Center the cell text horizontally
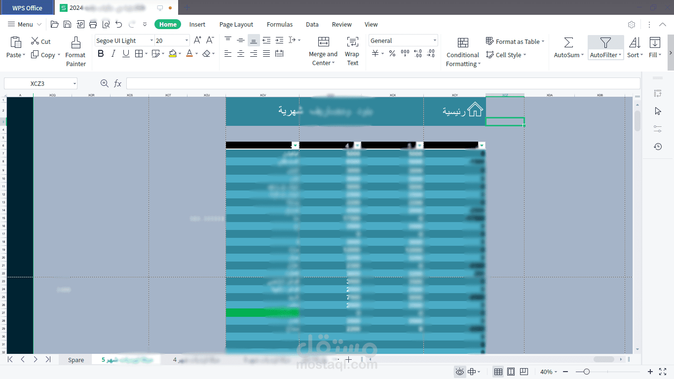Viewport: 674px width, 379px height. (x=241, y=54)
